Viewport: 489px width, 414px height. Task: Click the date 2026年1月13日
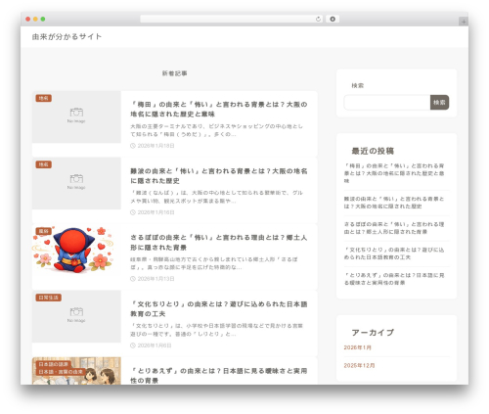coord(156,279)
